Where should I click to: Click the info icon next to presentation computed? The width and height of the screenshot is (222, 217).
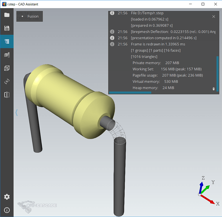tap(112, 38)
